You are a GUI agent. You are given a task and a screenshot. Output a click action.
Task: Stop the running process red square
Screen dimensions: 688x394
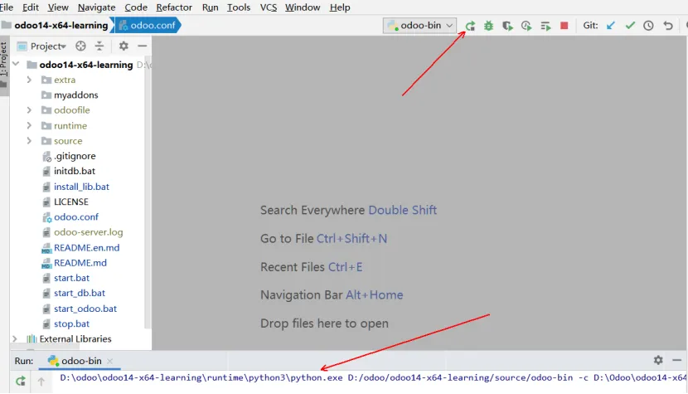(564, 26)
